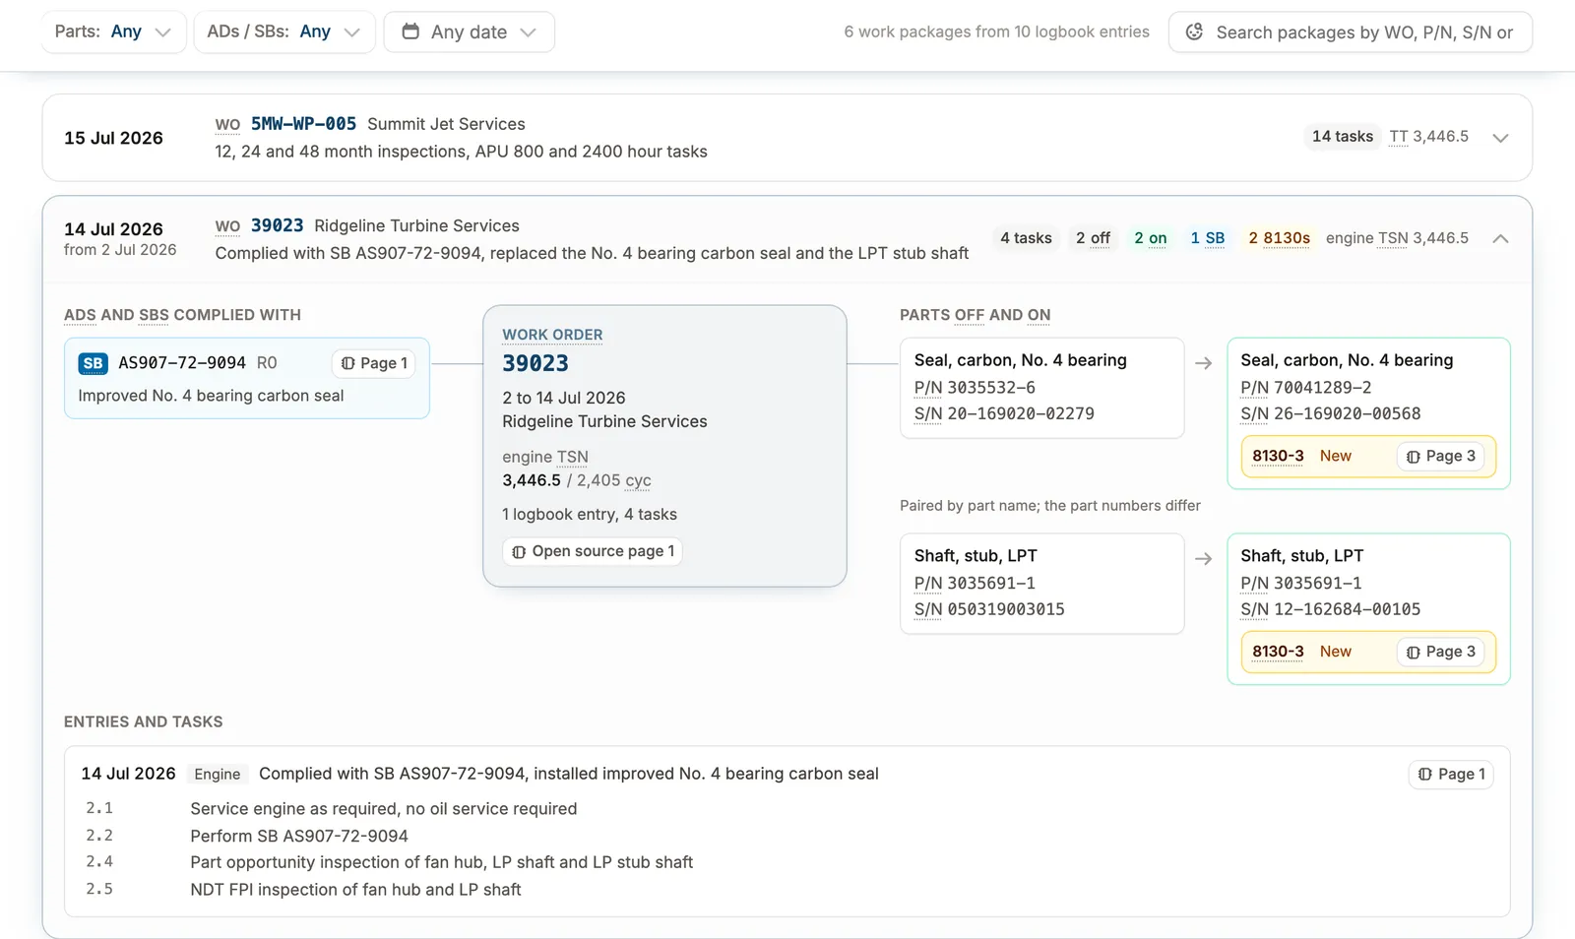This screenshot has height=939, width=1575.
Task: Click the TT 3,446.5 value on 5MW-WP-005
Action: click(1428, 137)
